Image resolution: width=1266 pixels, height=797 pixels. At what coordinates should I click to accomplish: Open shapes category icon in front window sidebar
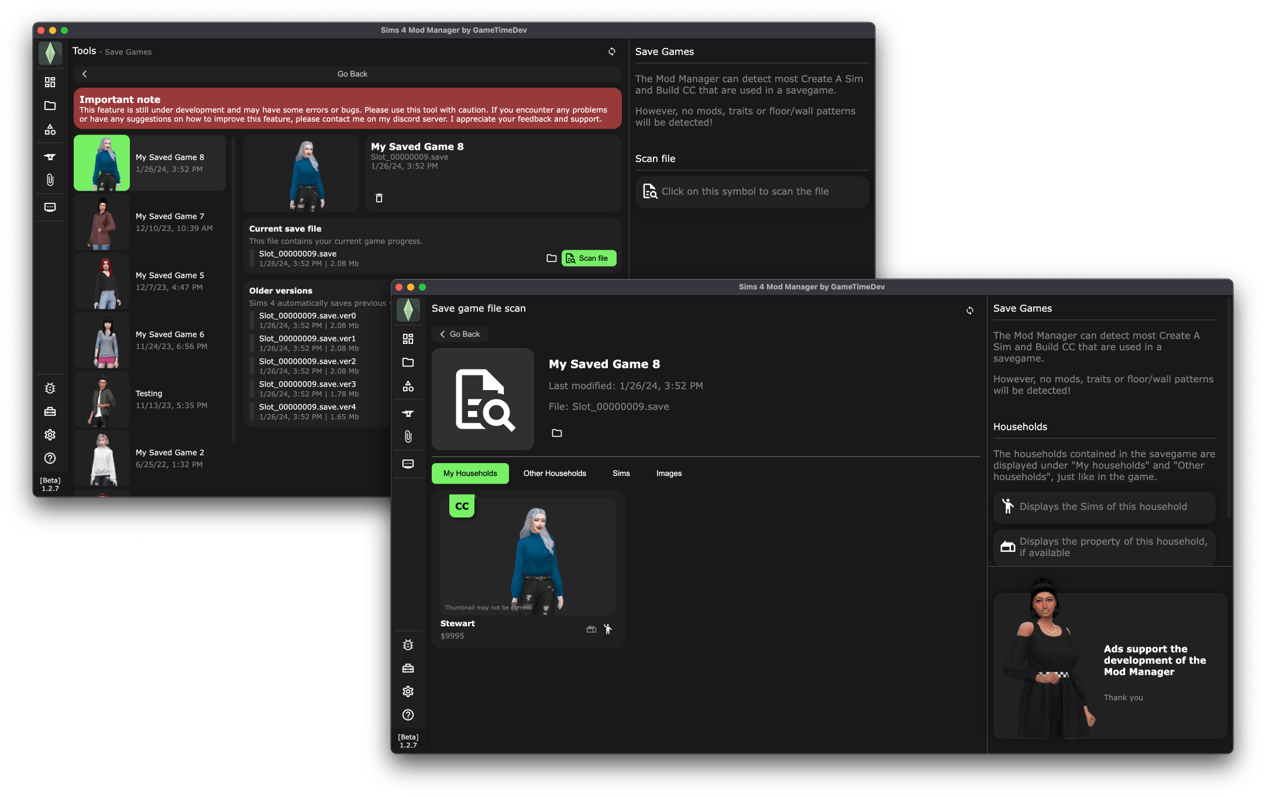pos(408,387)
